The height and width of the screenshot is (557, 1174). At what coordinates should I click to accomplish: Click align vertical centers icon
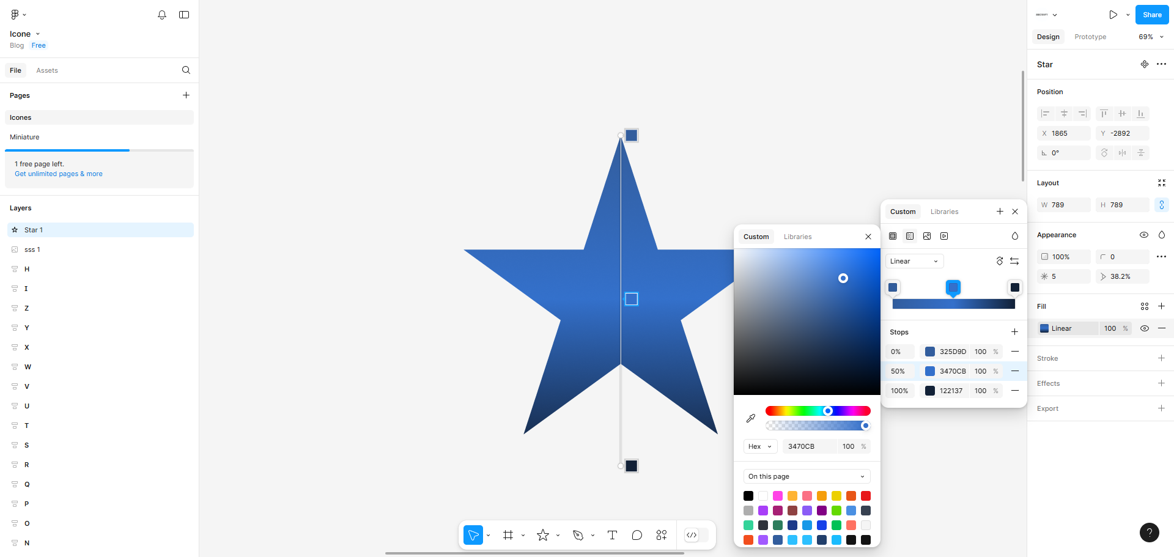(x=1122, y=114)
